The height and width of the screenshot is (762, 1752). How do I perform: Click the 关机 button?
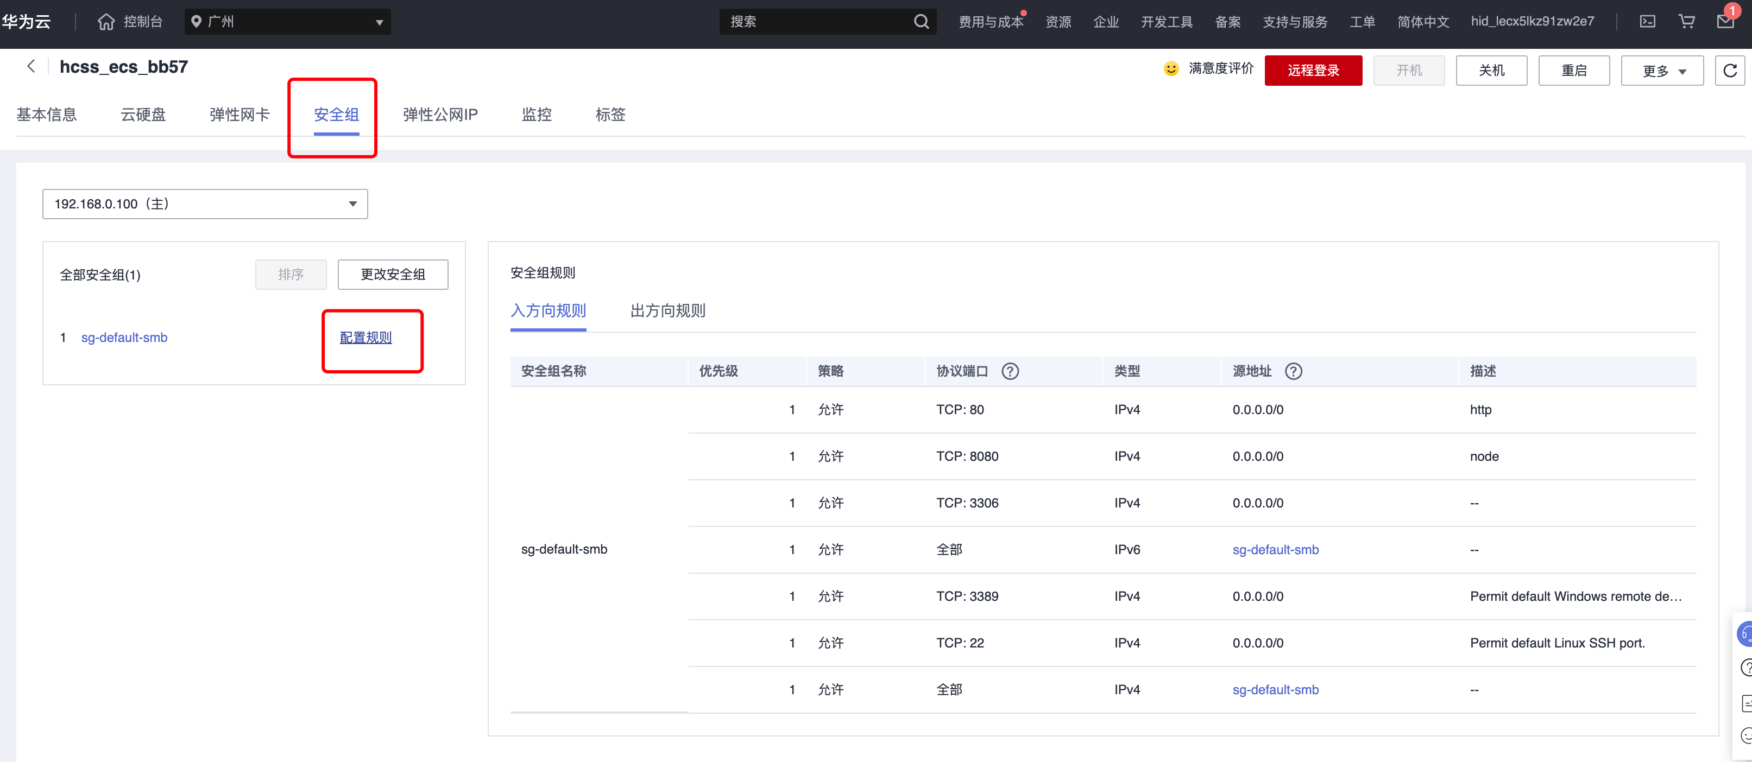point(1491,71)
